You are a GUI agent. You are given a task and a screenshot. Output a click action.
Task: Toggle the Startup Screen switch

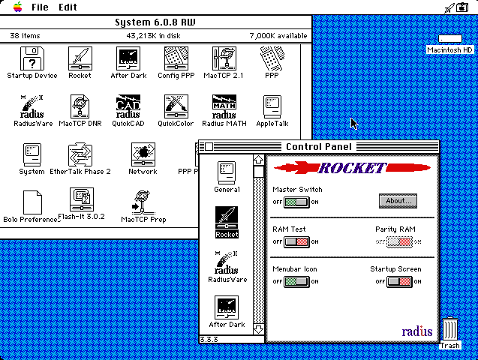[x=399, y=282]
